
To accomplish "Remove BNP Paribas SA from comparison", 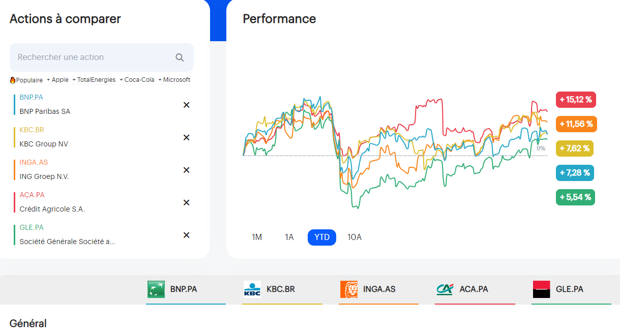I will click(x=186, y=105).
